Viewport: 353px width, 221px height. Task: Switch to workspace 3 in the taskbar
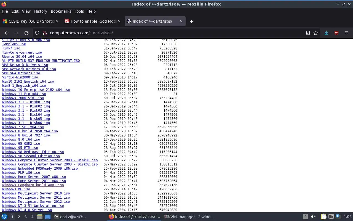25,217
